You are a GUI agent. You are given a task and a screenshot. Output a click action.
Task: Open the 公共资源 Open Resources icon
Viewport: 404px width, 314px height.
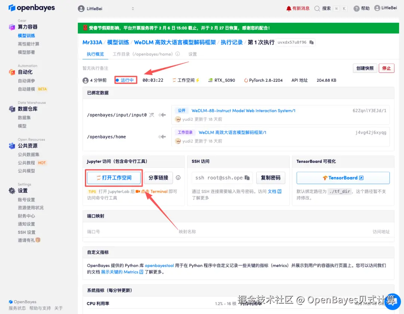pos(13,146)
